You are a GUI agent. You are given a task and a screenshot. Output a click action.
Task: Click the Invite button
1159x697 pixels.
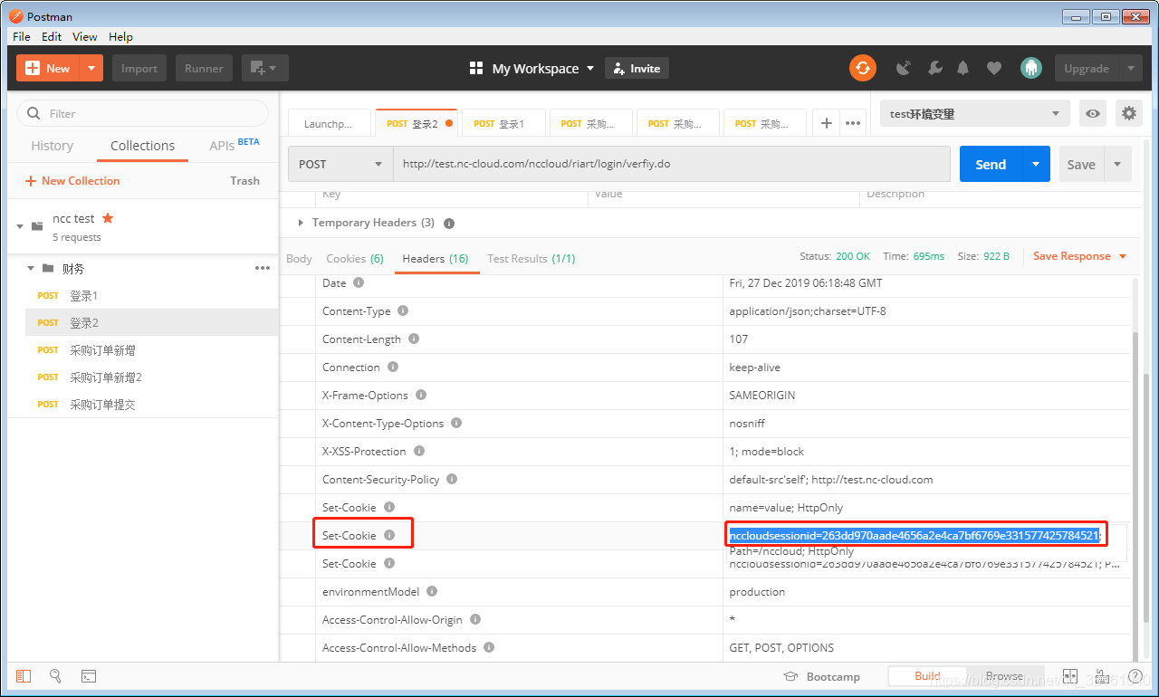click(637, 68)
